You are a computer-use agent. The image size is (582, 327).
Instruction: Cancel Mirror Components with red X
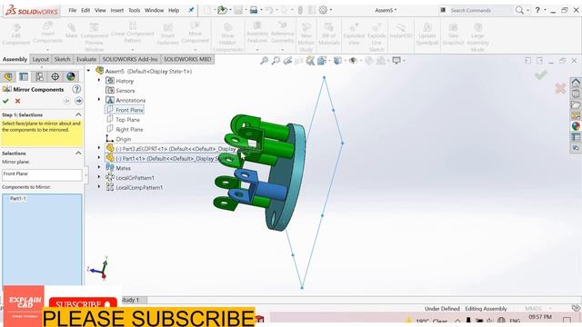(x=17, y=101)
